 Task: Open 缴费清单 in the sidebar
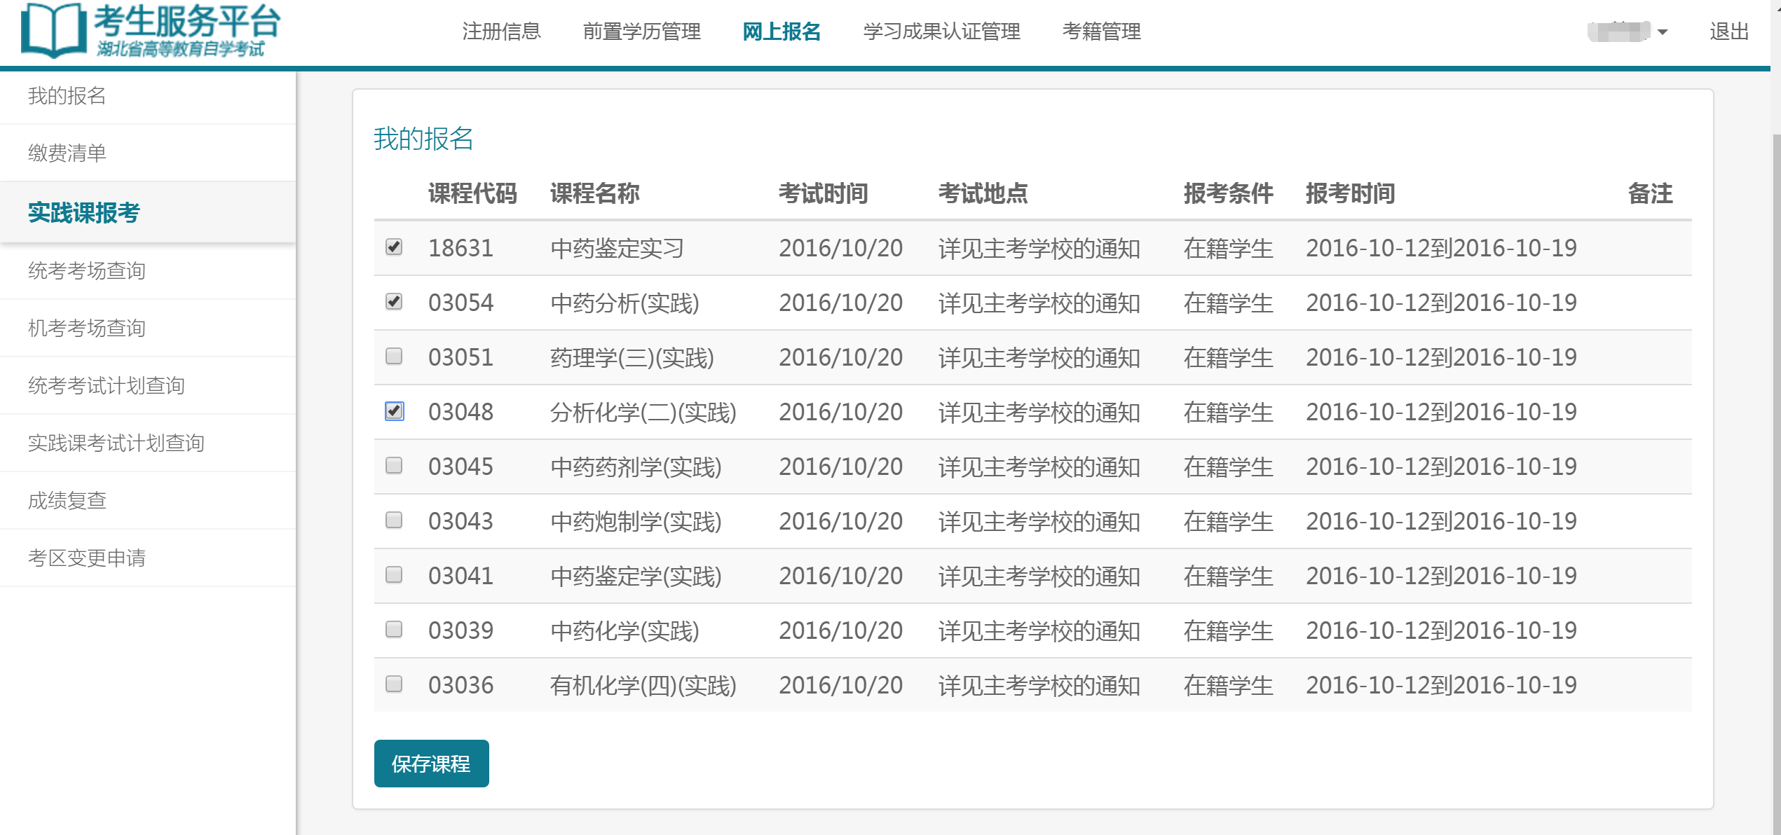coord(67,153)
